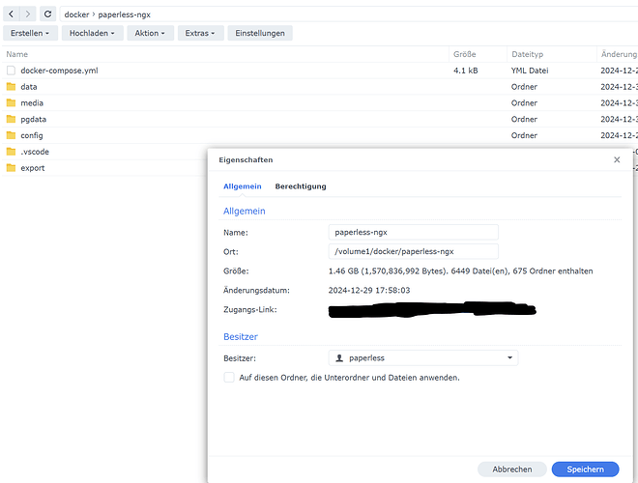The height and width of the screenshot is (483, 638).
Task: Click 'paperless-ngx' in the breadcrumb path
Action: [124, 14]
